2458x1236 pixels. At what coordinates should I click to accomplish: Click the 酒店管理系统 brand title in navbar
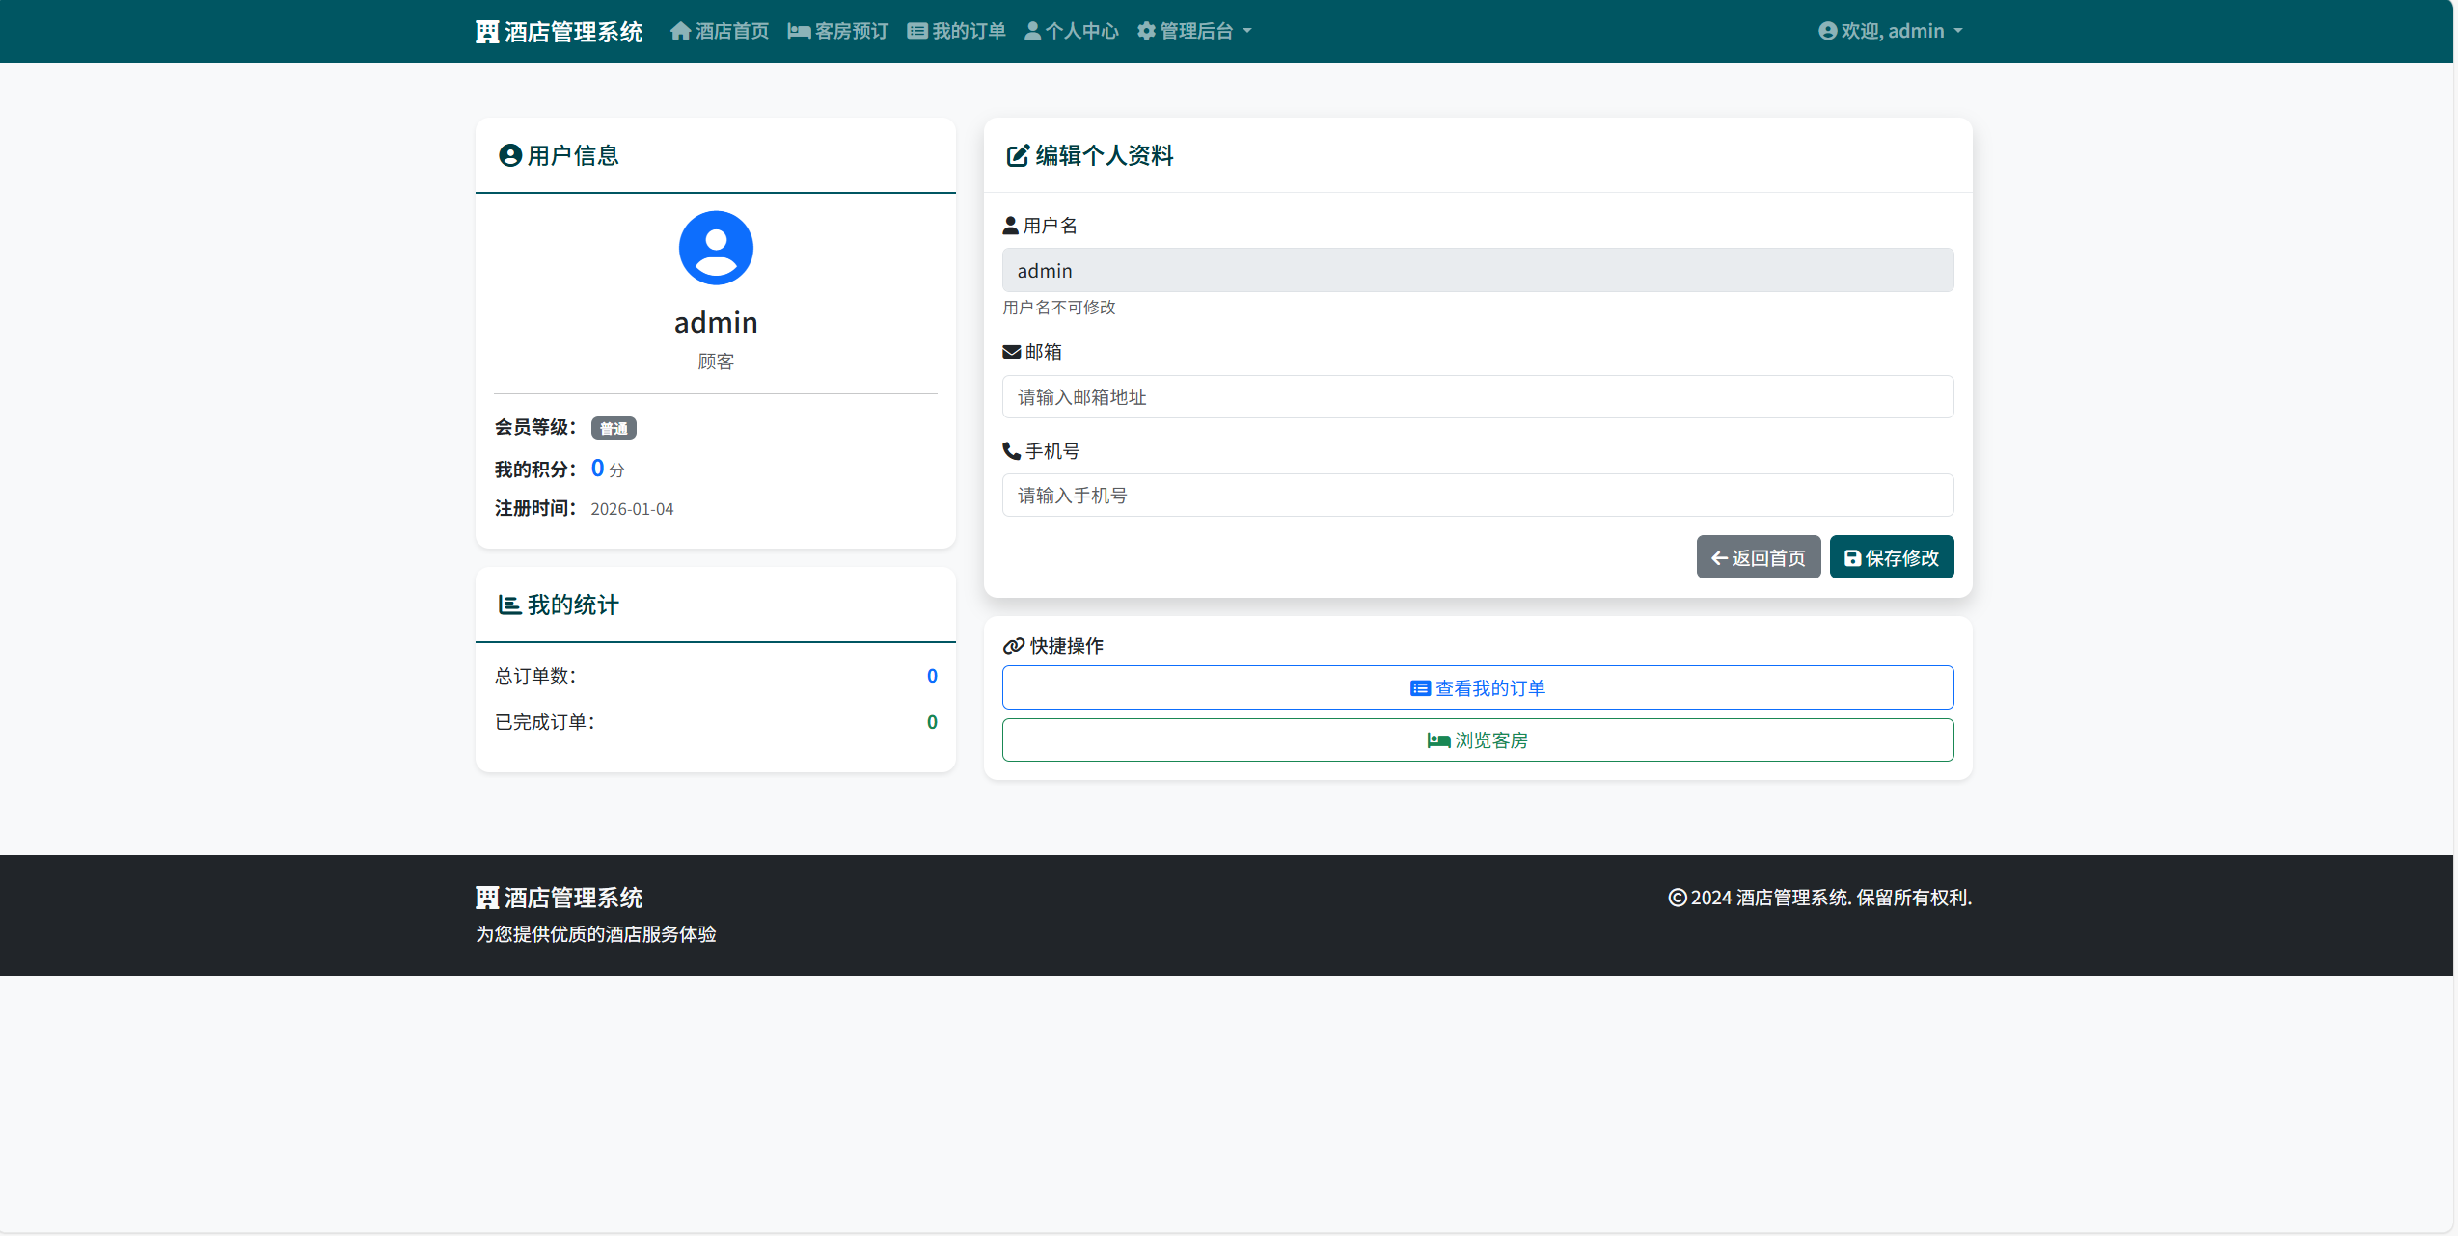(573, 32)
